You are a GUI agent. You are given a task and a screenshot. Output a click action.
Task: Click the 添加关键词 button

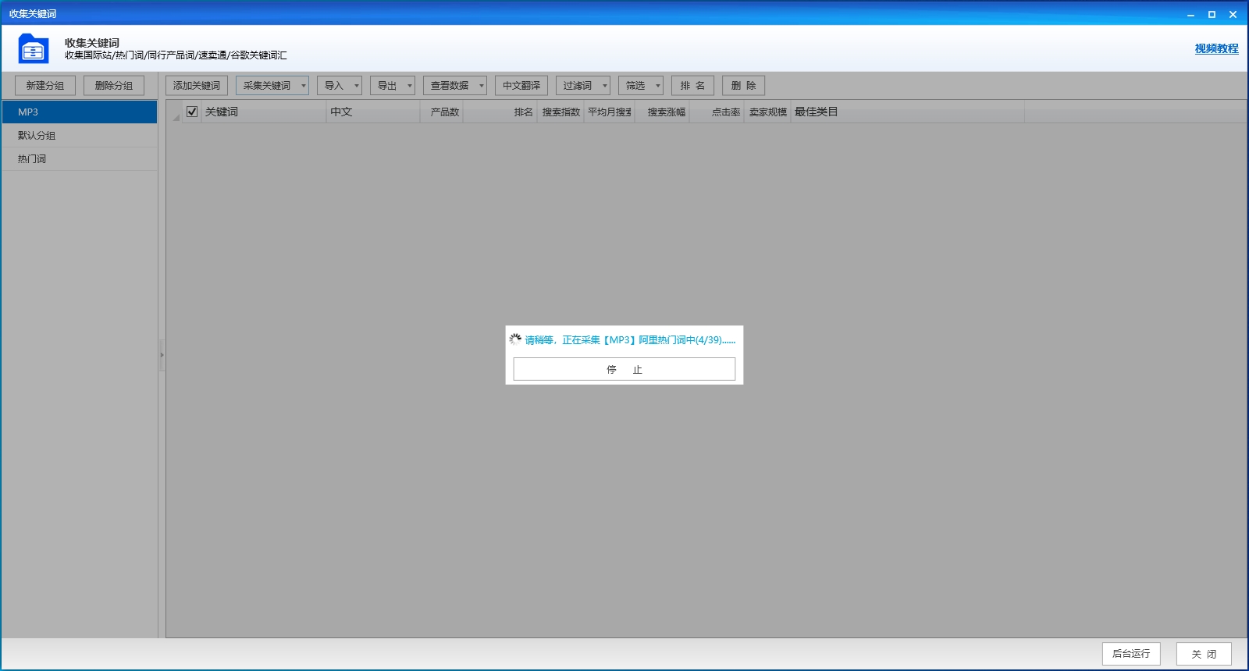pos(197,86)
